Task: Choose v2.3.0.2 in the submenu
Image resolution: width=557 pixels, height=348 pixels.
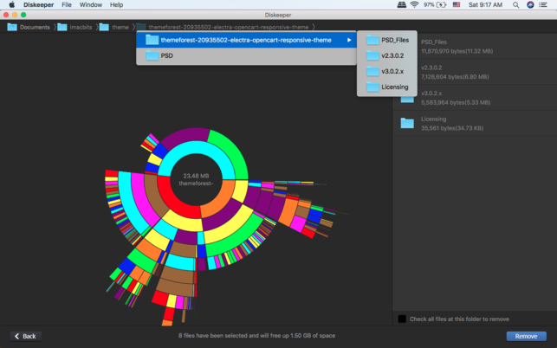Action: pyautogui.click(x=387, y=55)
